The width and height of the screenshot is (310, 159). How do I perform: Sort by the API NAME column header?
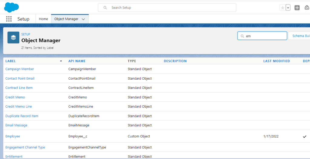(x=77, y=61)
